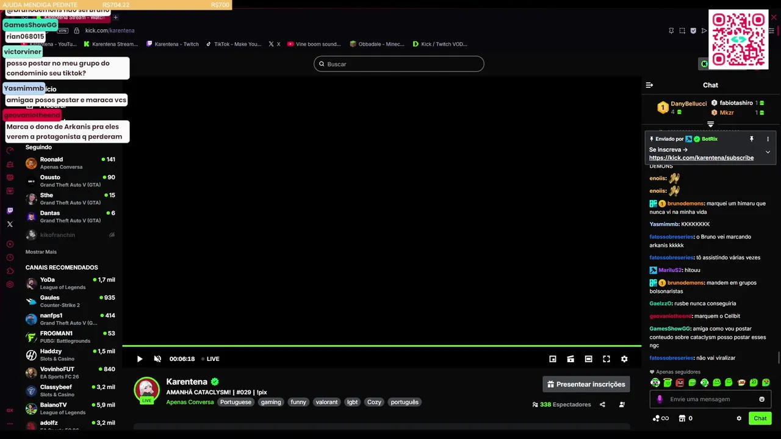
Task: Toggle the VPN badge in the address bar
Action: coord(63,30)
